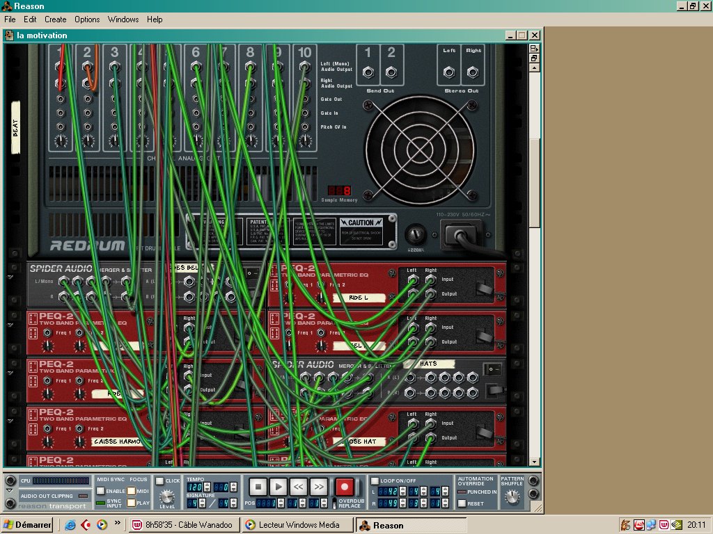Click the last B (R) output jack on HATS Spider
The height and width of the screenshot is (534, 713).
[x=473, y=393]
